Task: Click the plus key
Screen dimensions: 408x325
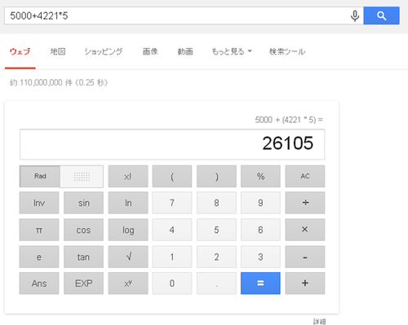Action: [305, 283]
